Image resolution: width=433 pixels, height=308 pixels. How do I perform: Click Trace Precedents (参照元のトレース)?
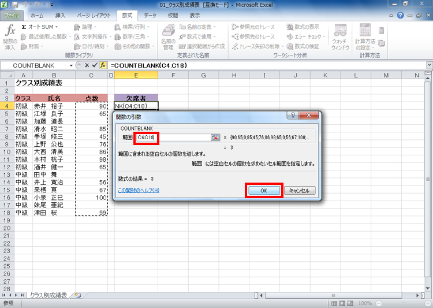[253, 27]
